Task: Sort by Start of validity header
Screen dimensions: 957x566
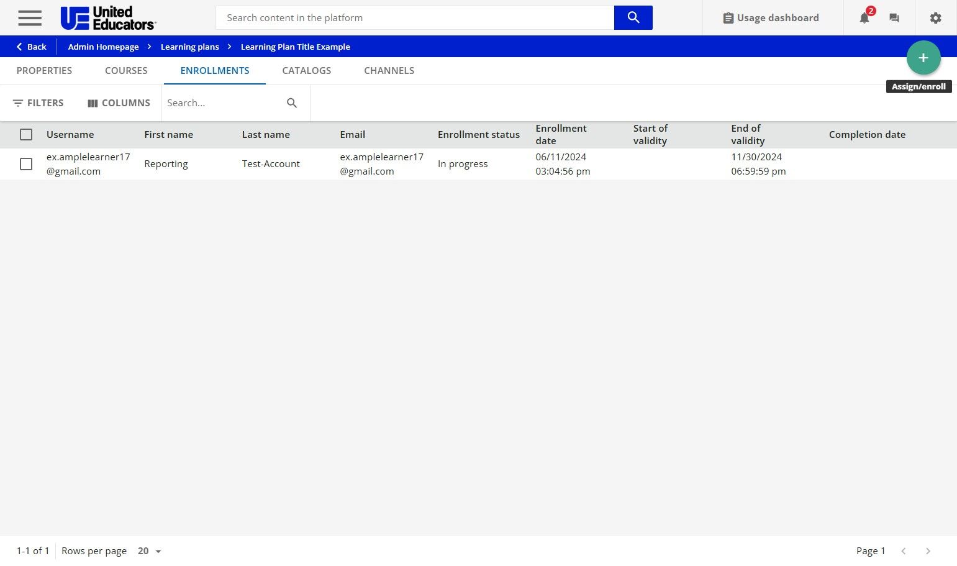Action: click(x=650, y=135)
